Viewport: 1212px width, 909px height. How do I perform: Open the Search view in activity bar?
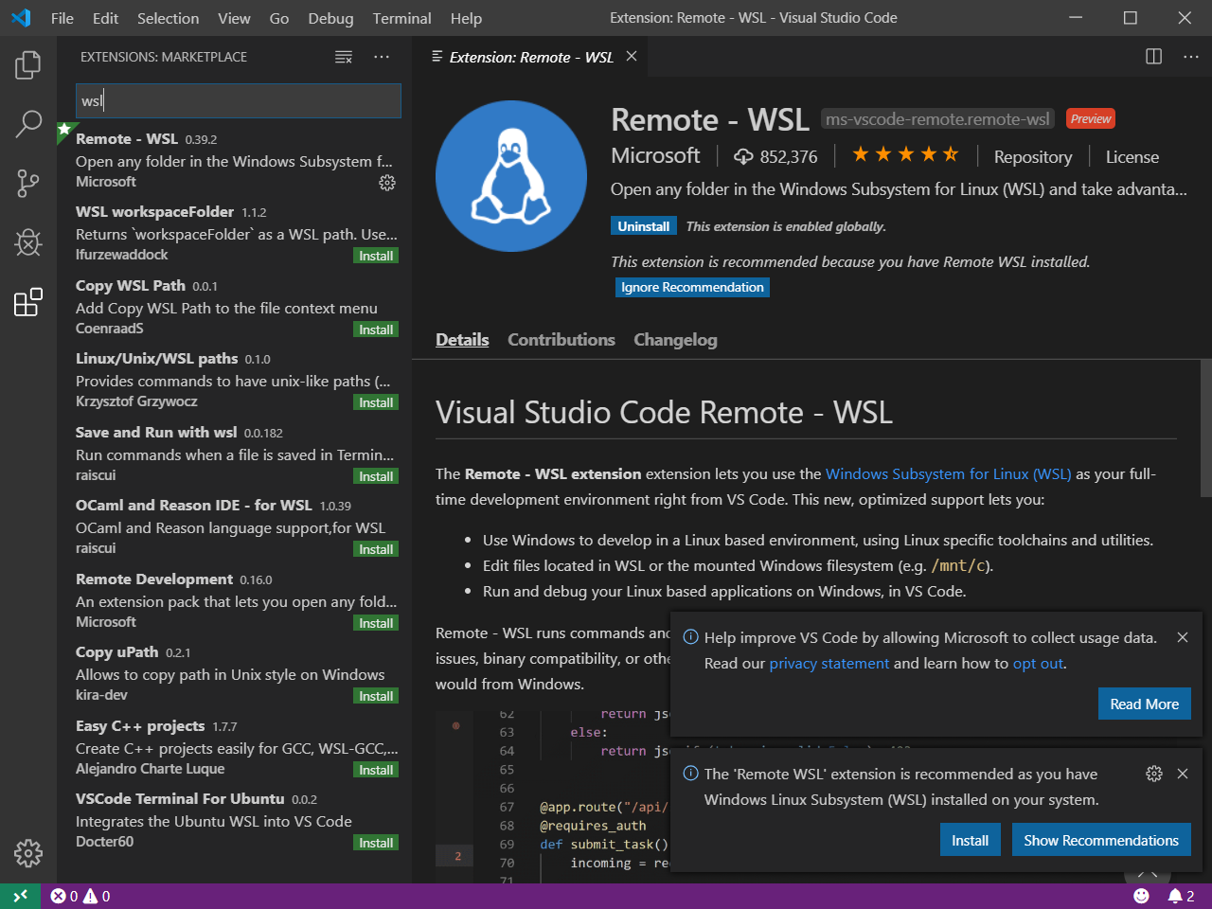click(x=28, y=124)
